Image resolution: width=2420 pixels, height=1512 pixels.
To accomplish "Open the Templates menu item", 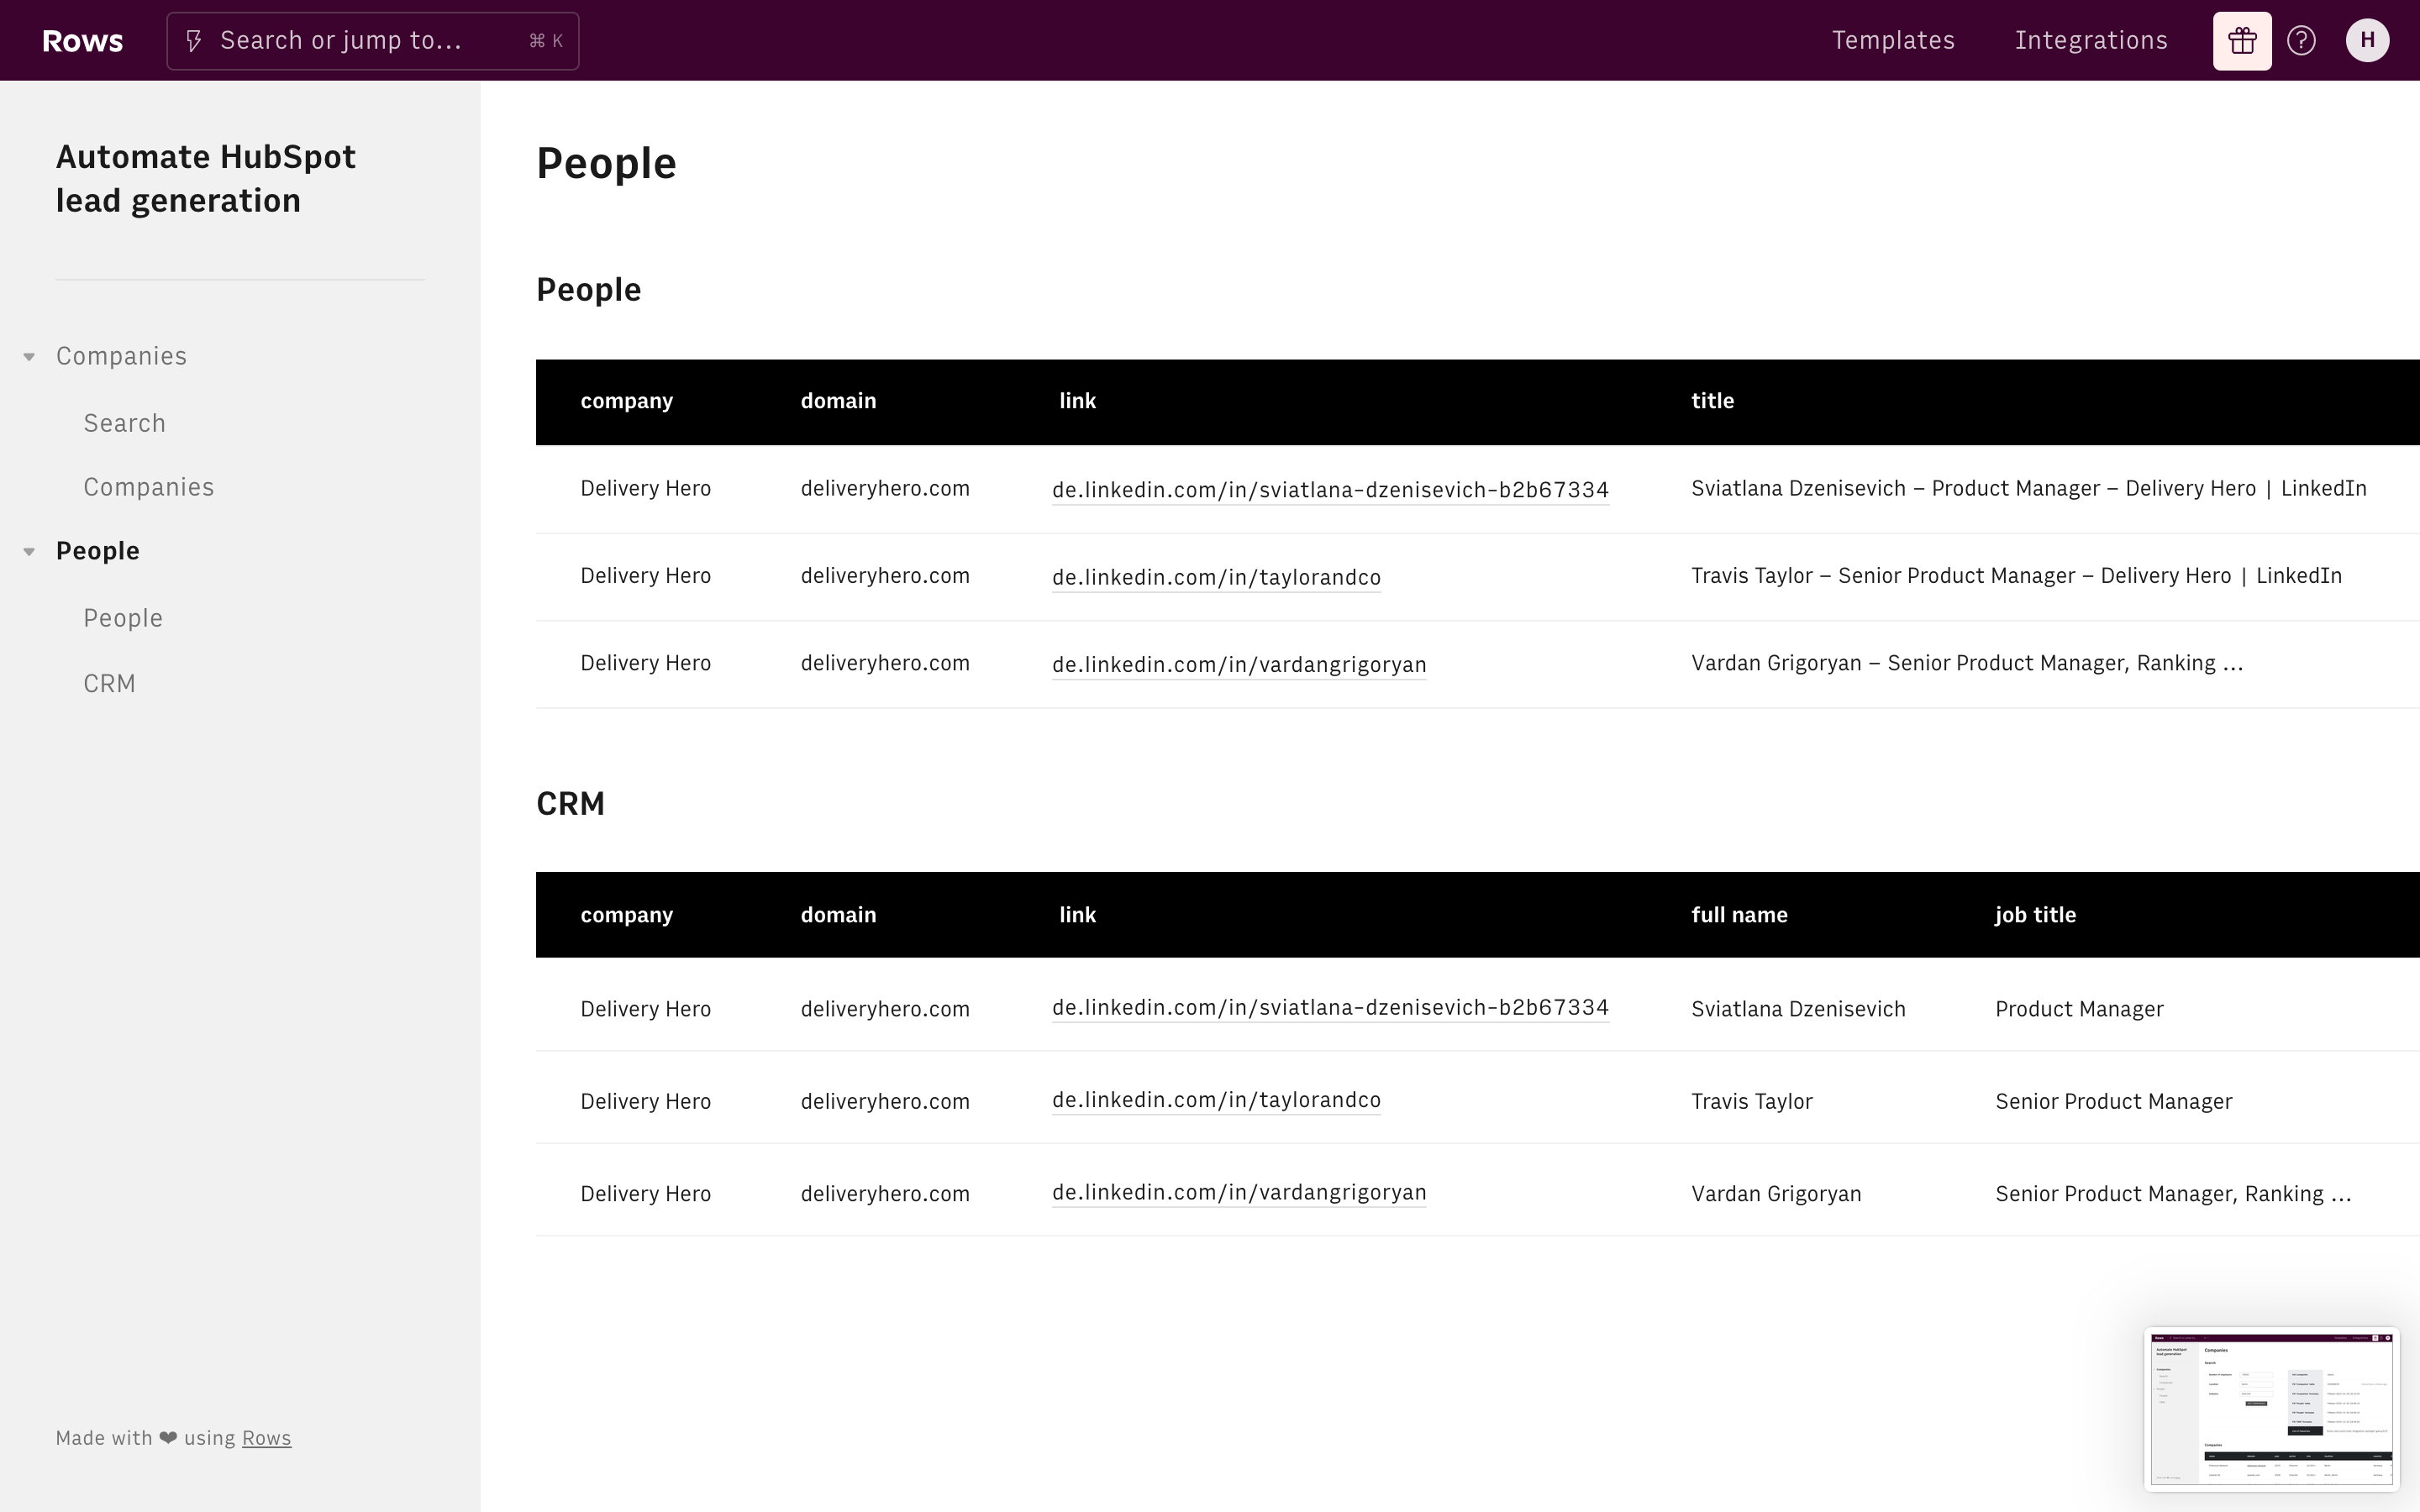I will point(1893,41).
